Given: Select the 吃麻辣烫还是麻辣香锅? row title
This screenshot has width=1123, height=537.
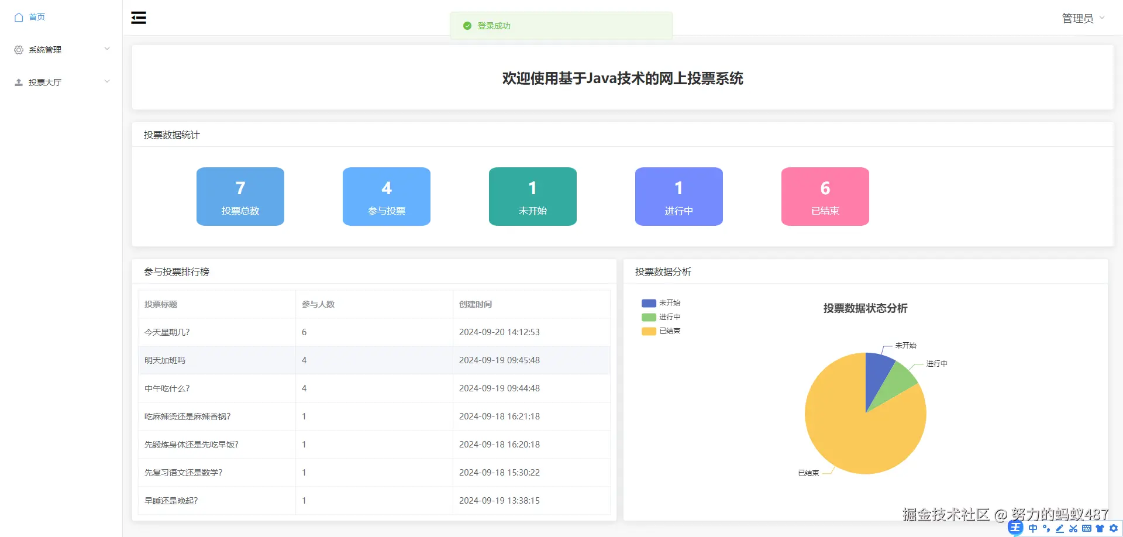Looking at the screenshot, I should click(188, 416).
